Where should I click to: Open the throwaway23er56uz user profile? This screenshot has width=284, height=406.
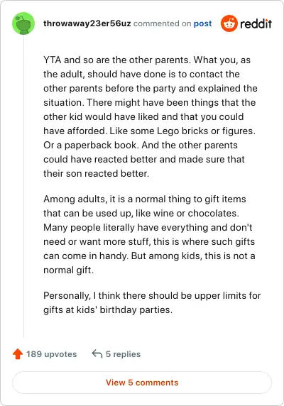pyautogui.click(x=87, y=23)
